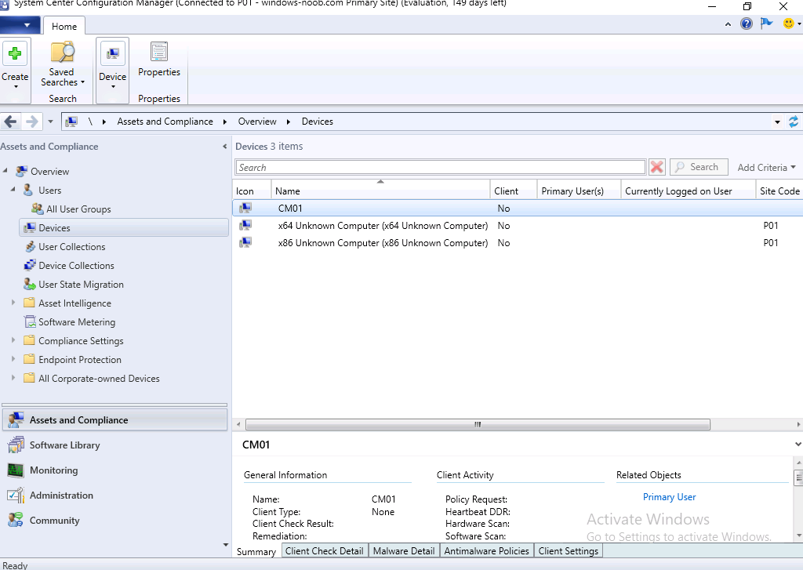803x570 pixels.
Task: Clear search with the red X
Action: (x=656, y=168)
